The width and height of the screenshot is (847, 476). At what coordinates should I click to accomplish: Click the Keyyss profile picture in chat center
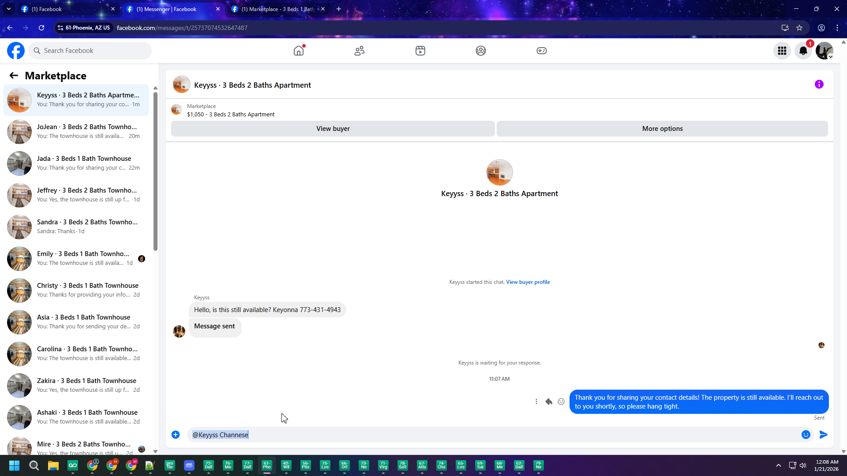(x=499, y=172)
